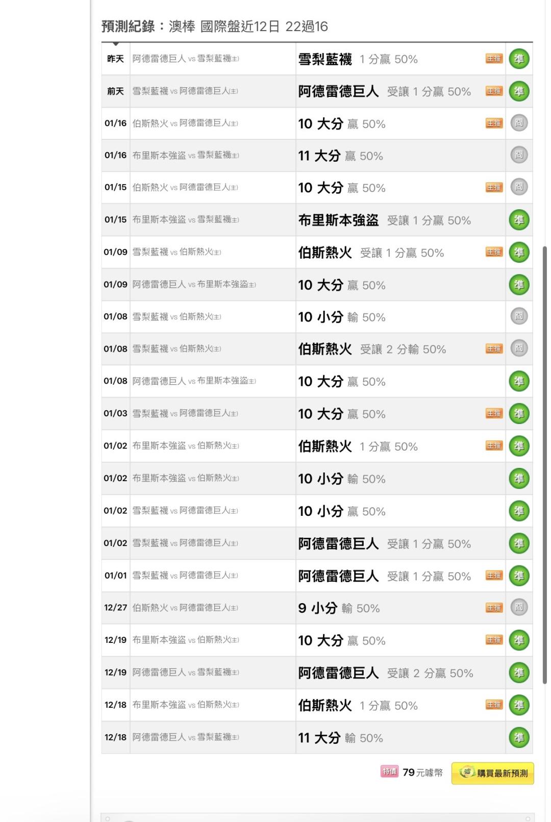Screen dimensions: 551x822
Task: Click the 12/27 伯斯熱火 vs 阿德雷德巨人 matchup
Action: tap(185, 608)
